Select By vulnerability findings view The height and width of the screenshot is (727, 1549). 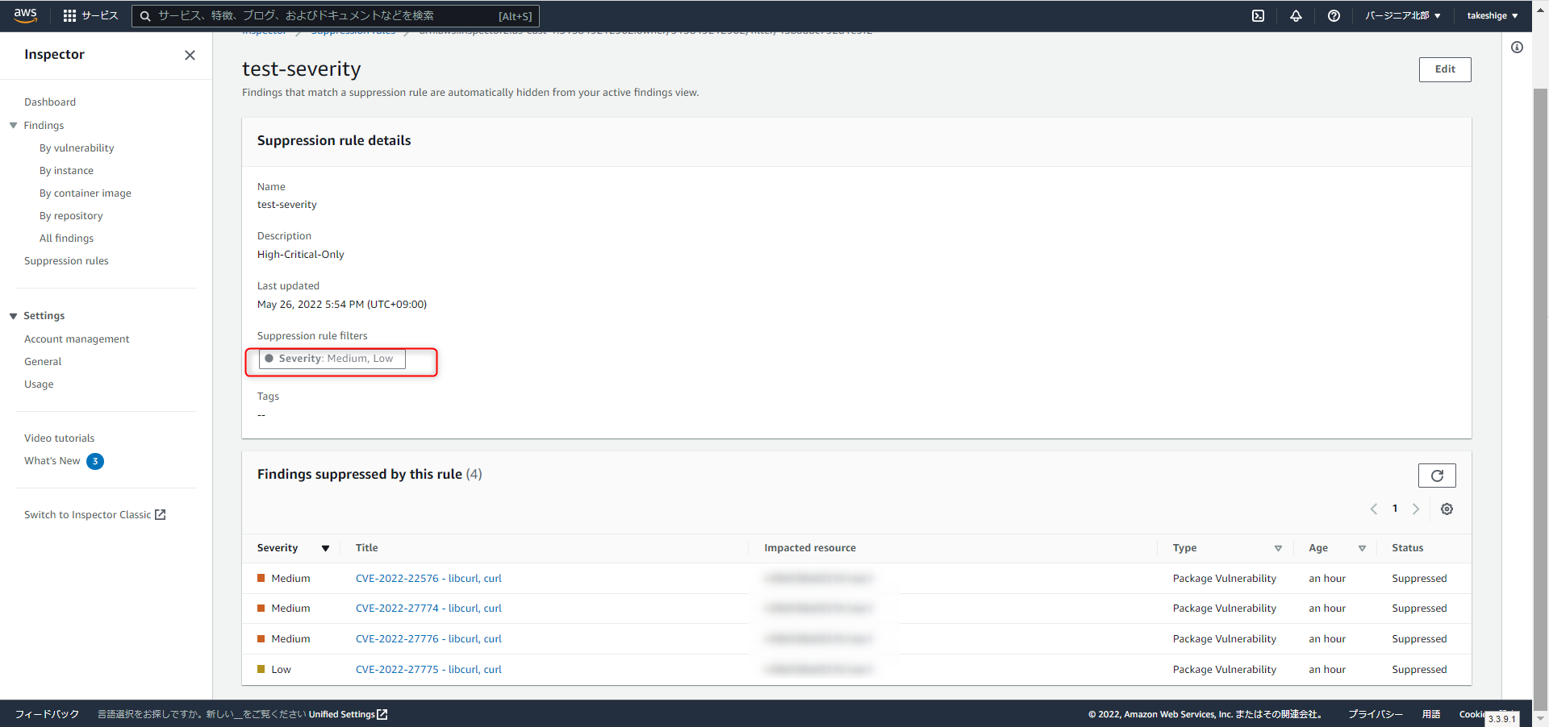[77, 148]
